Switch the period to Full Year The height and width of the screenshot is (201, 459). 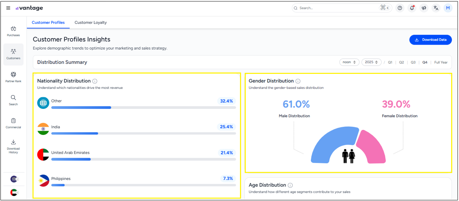coord(441,62)
